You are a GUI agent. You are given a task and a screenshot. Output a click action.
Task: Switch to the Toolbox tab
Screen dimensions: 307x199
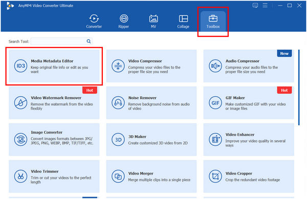[x=213, y=21]
